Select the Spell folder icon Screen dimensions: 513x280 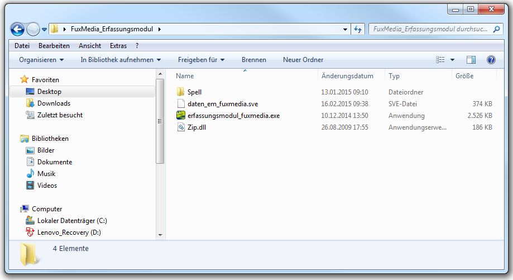point(181,92)
